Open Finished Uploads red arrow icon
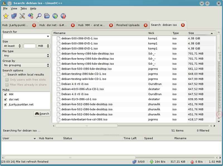Viewport: 223px width, 166px height. point(63,16)
